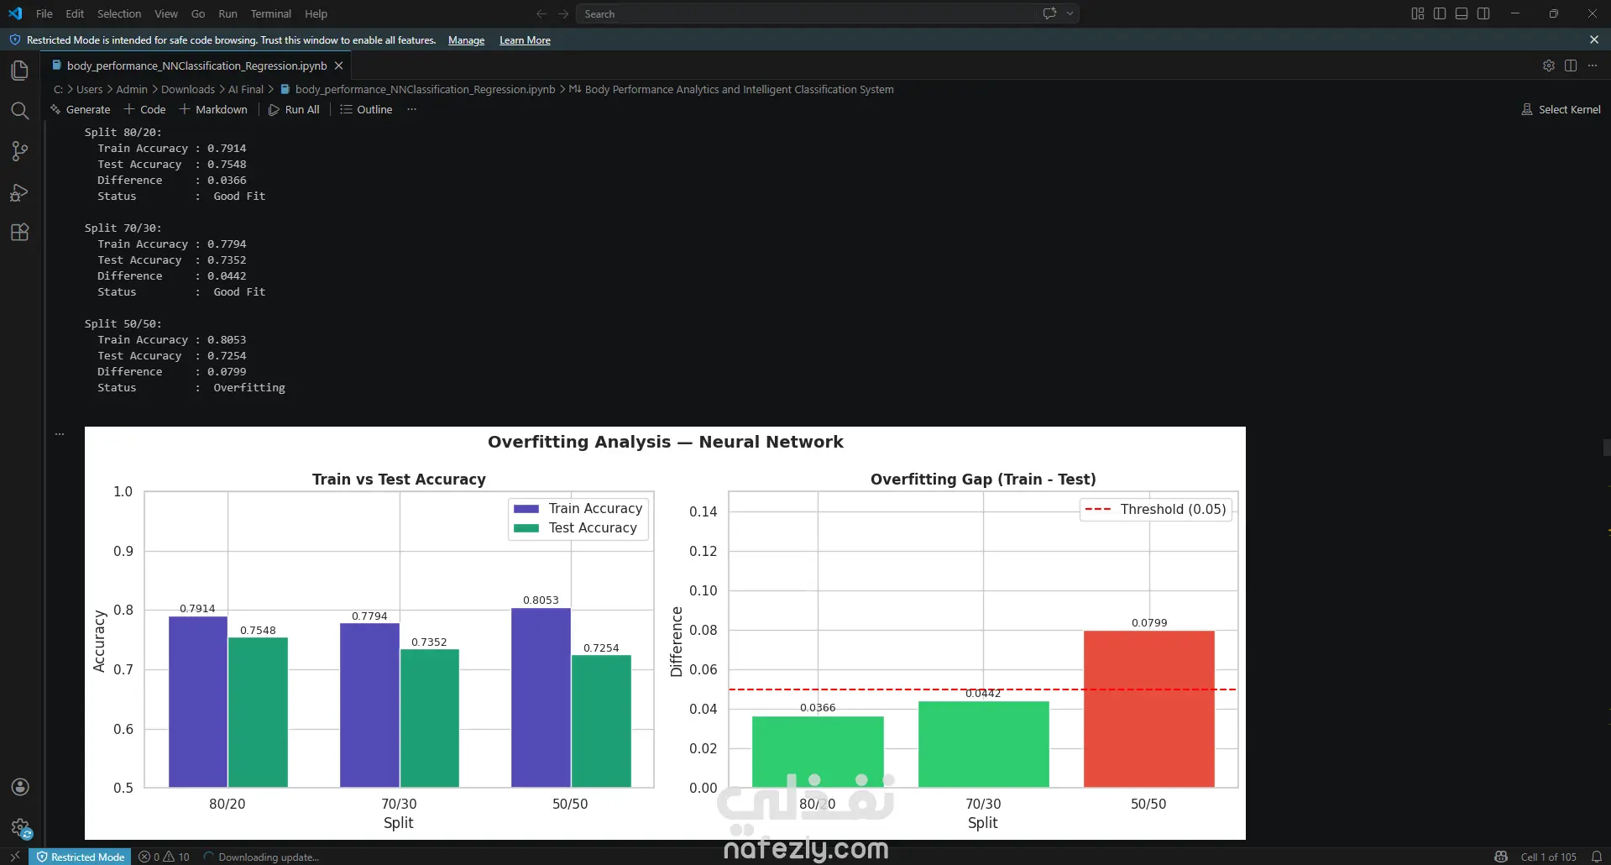The image size is (1611, 865).
Task: Toggle the bottom panel layout
Action: click(1462, 13)
